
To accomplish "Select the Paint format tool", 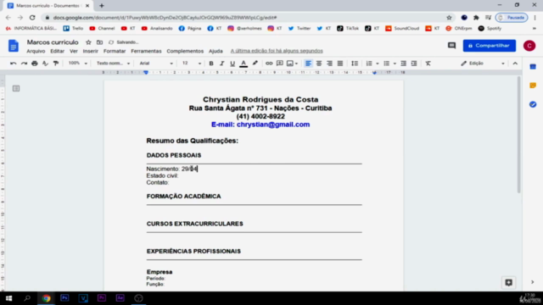I will point(56,64).
